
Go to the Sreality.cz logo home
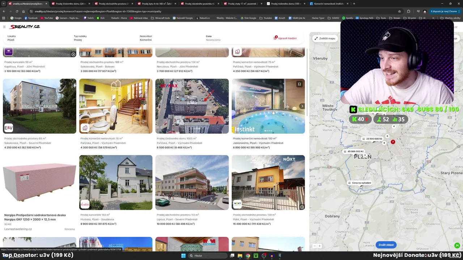(25, 27)
